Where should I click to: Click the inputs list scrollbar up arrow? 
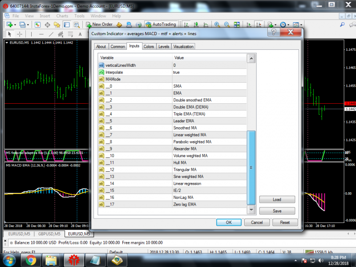coord(251,59)
